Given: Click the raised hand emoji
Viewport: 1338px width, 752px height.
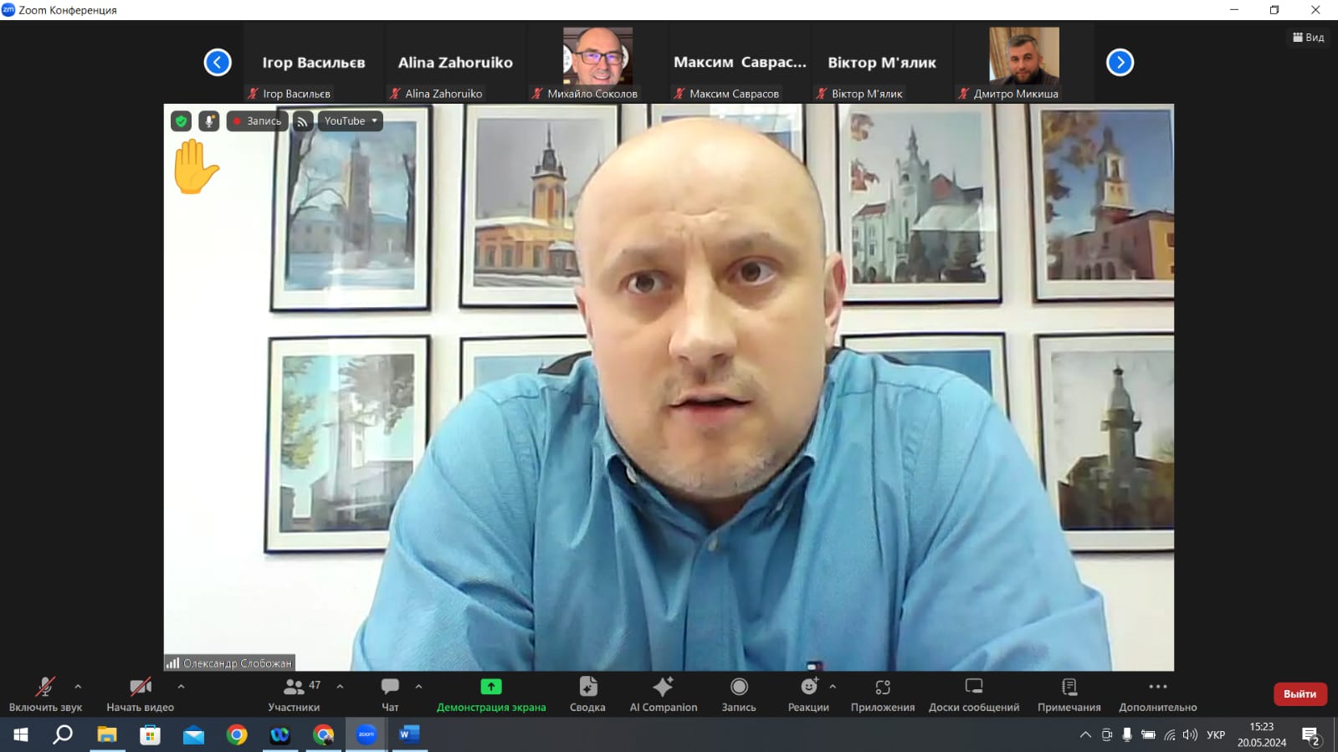Looking at the screenshot, I should click(x=196, y=167).
